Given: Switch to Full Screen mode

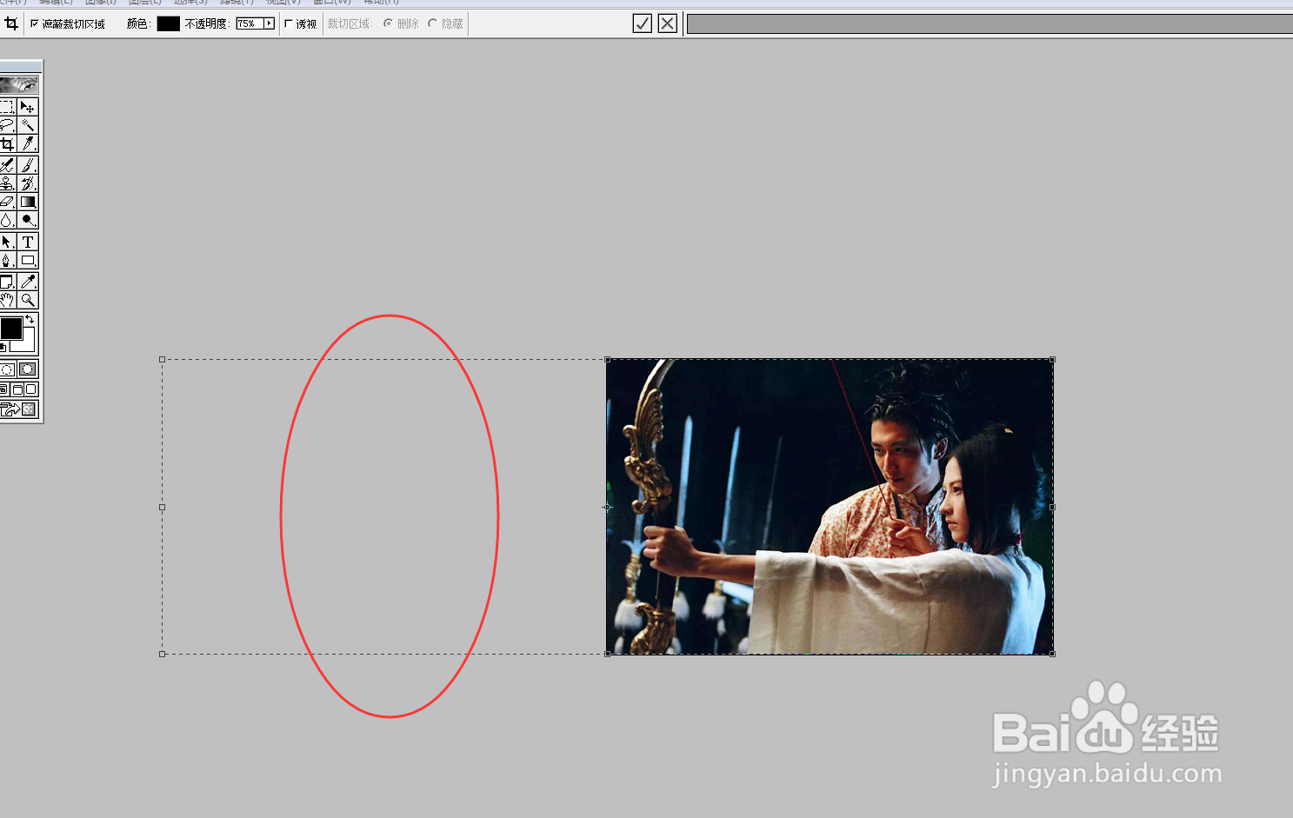Looking at the screenshot, I should coord(31,389).
